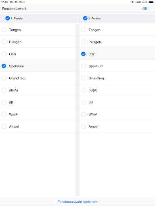Toggle the 2. Fenster checkmark

pyautogui.click(x=85, y=18)
